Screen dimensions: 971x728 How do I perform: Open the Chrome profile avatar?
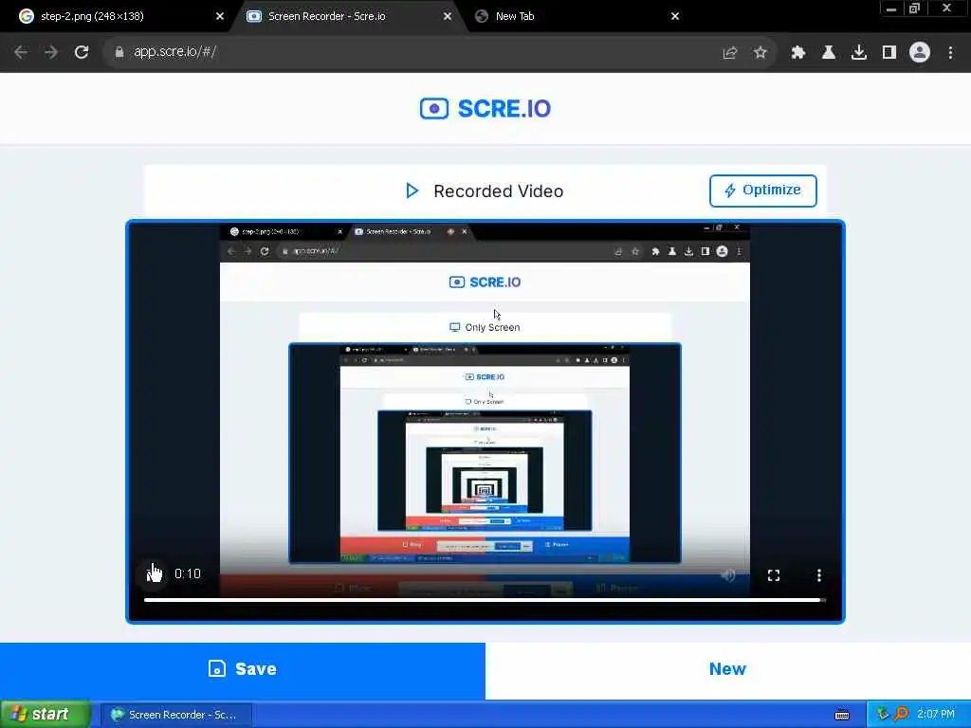(920, 53)
